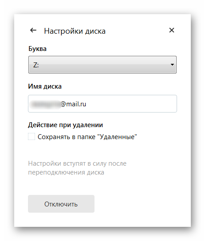The width and height of the screenshot is (205, 241).
Task: Click the Отключить button
Action: [x=61, y=204]
